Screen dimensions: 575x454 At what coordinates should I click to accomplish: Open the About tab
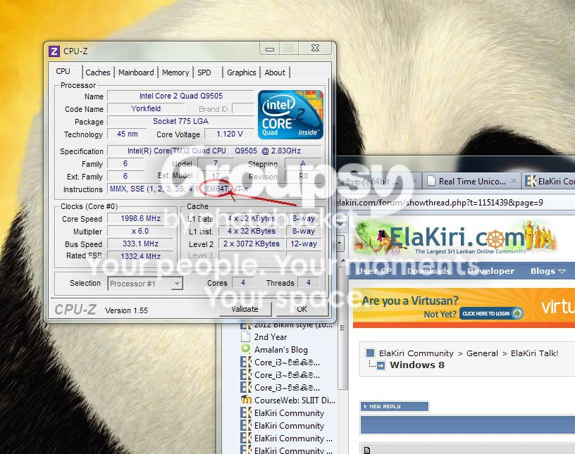(275, 72)
